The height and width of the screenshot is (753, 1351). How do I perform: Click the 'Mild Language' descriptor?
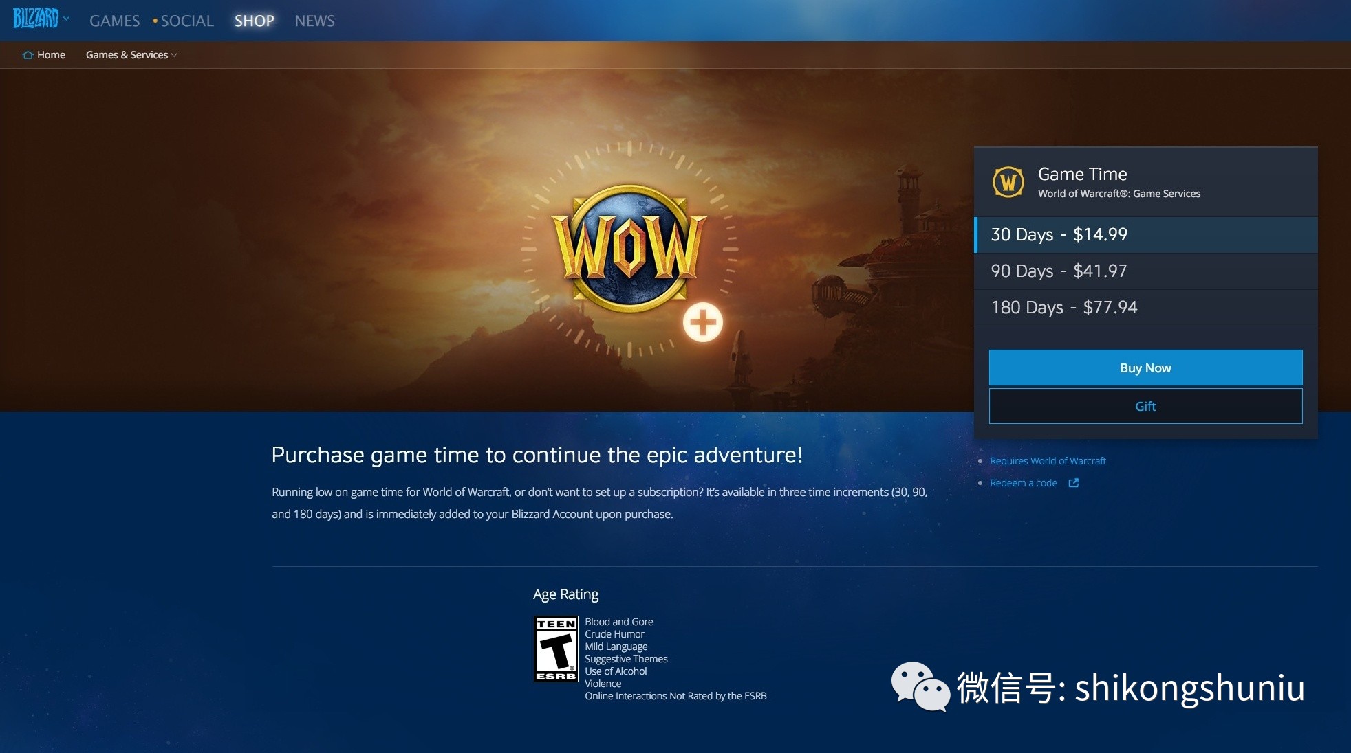[x=616, y=647]
